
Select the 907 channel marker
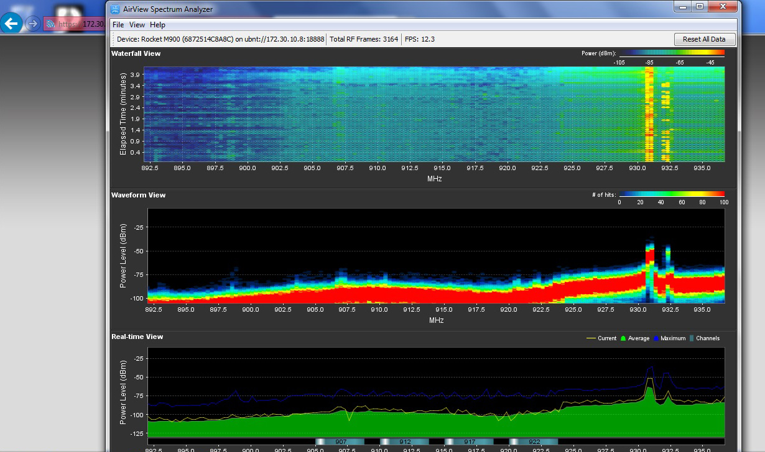340,441
